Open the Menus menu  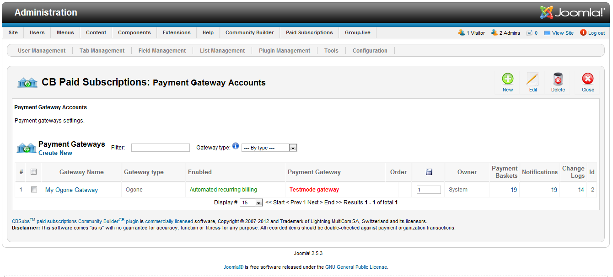click(x=65, y=32)
